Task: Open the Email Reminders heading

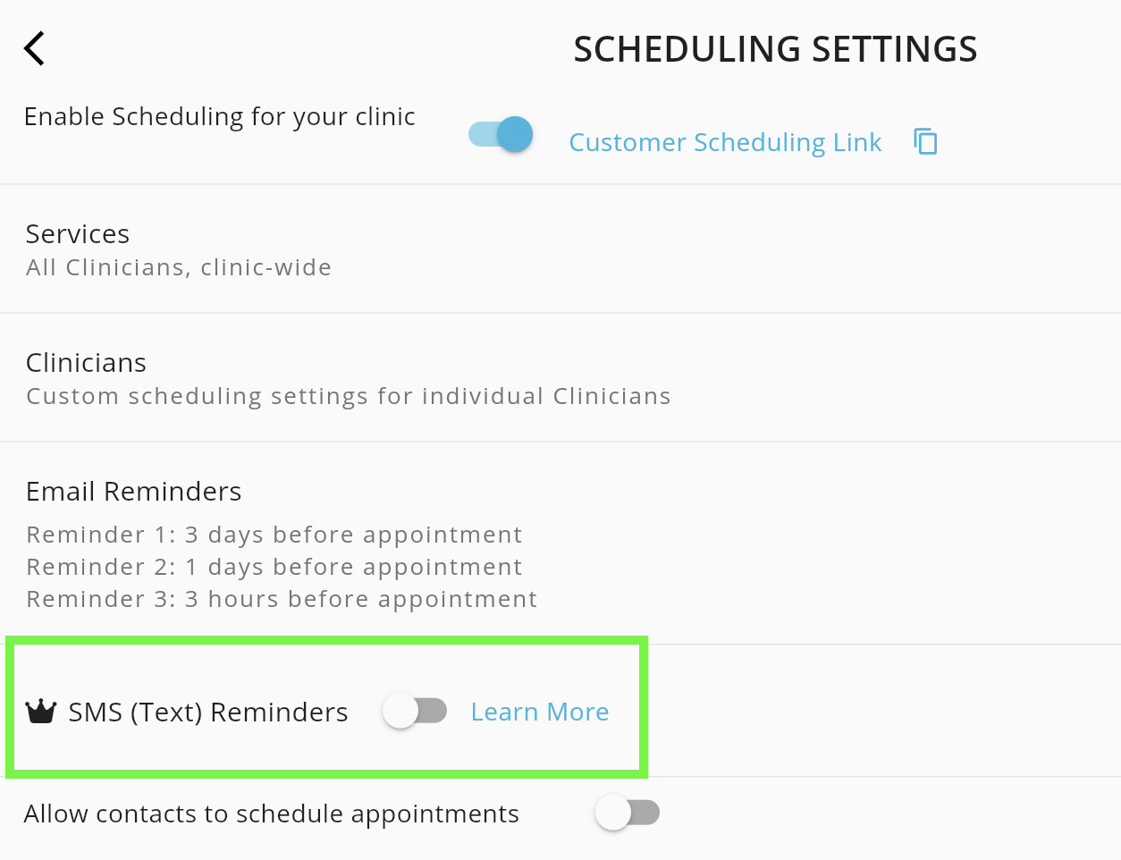Action: click(134, 492)
